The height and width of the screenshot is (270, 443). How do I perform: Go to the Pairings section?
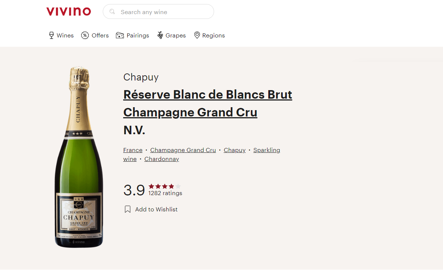tap(132, 35)
